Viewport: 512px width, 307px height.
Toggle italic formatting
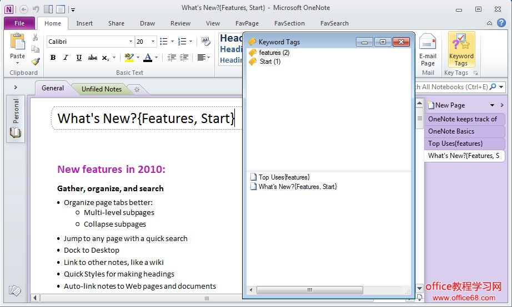tap(66, 58)
